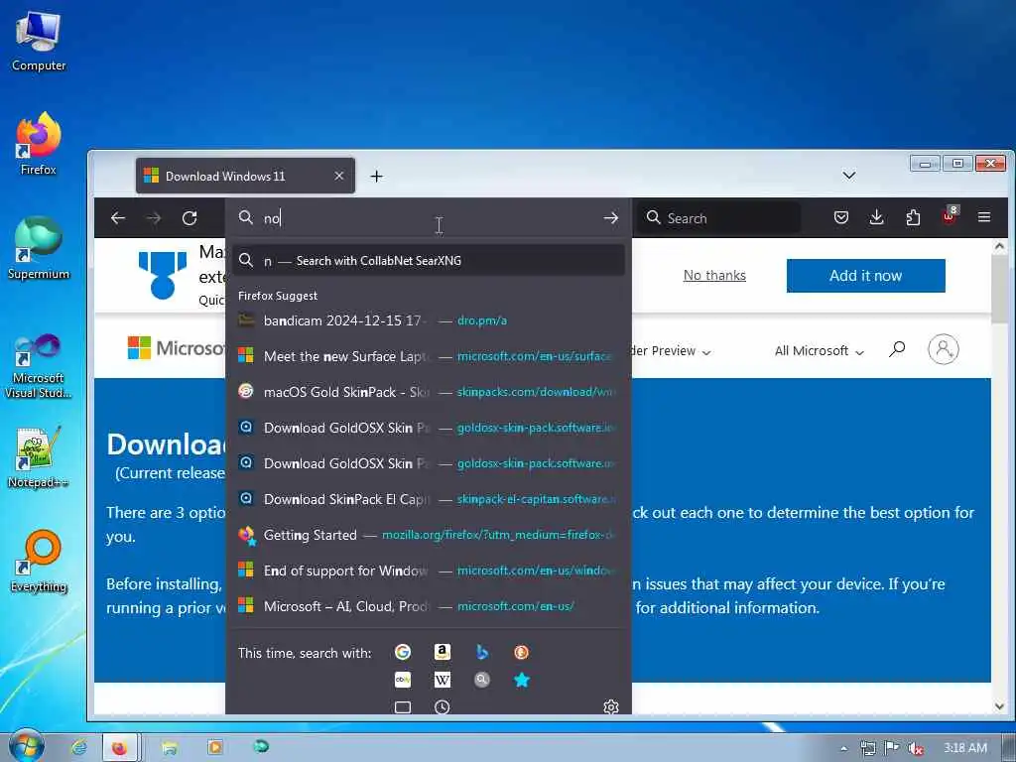Open Meet the new Surface Laptop suggestion
This screenshot has height=762, width=1016.
click(x=429, y=356)
